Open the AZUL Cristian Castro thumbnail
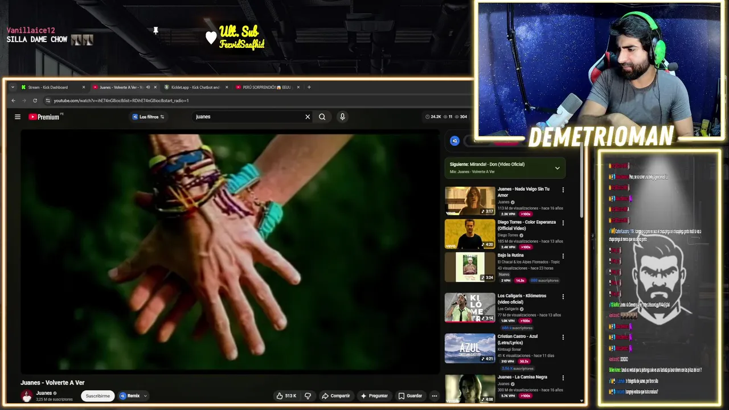The image size is (729, 410). tap(470, 348)
